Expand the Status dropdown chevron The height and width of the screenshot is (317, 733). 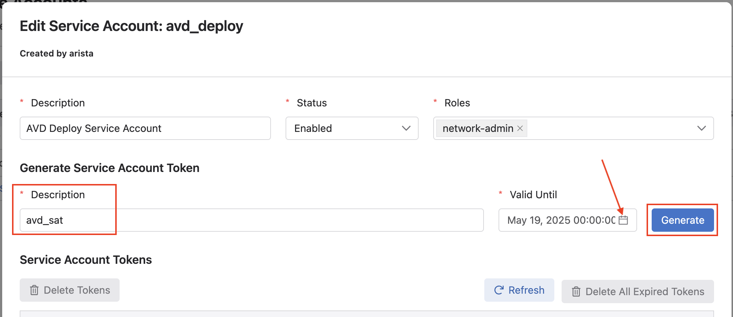point(406,128)
